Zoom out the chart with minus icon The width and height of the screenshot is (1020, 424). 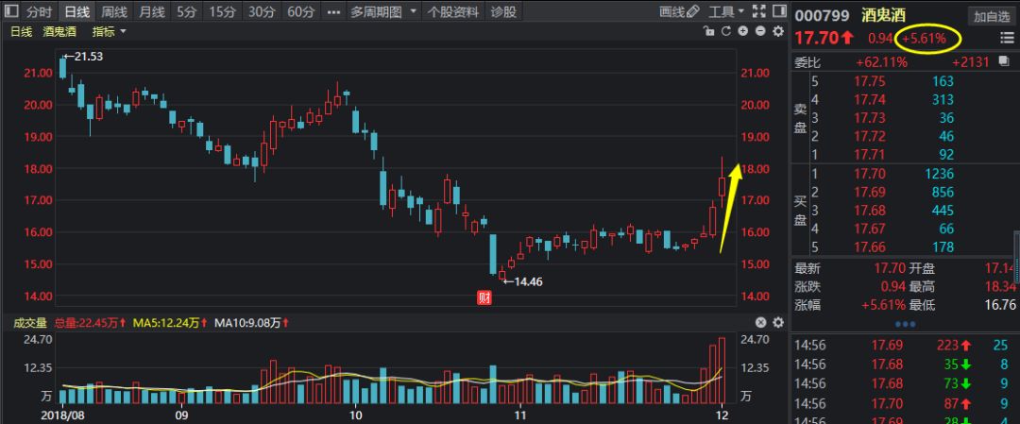tap(759, 31)
